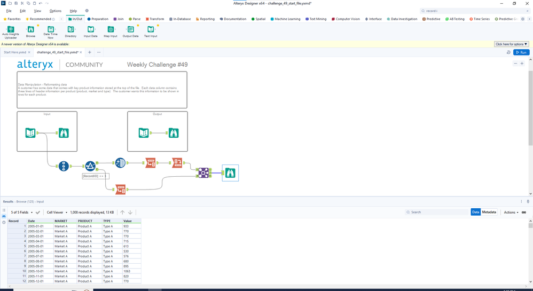Click the Browse node in Input box
This screenshot has height=291, width=533.
[64, 132]
